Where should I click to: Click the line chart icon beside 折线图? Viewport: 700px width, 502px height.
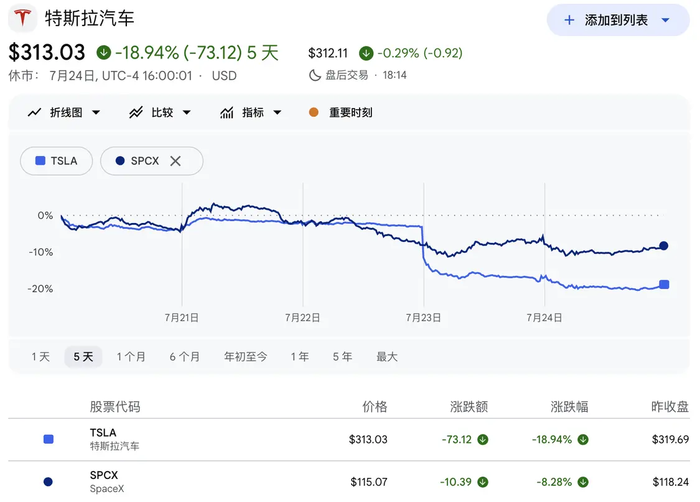(34, 112)
